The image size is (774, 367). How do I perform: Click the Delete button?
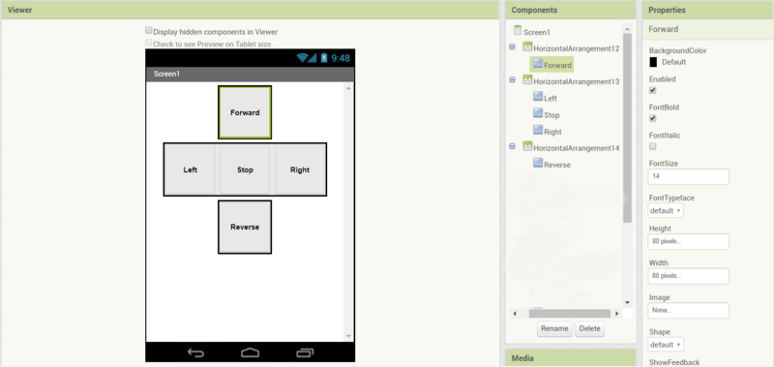590,329
